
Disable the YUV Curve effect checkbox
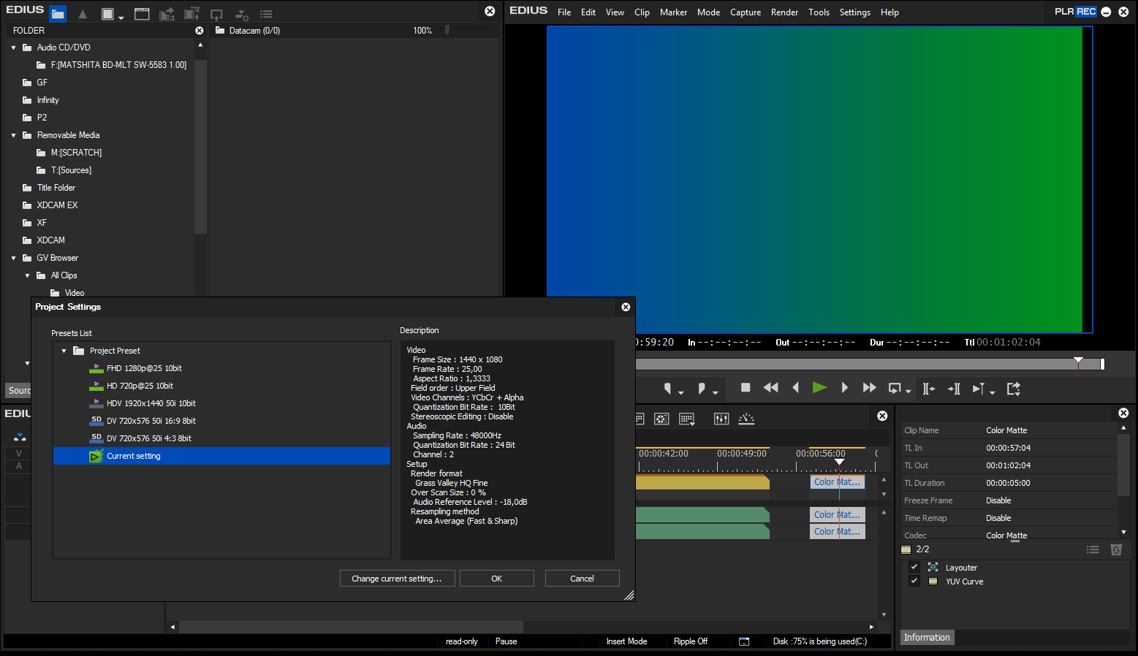[914, 581]
